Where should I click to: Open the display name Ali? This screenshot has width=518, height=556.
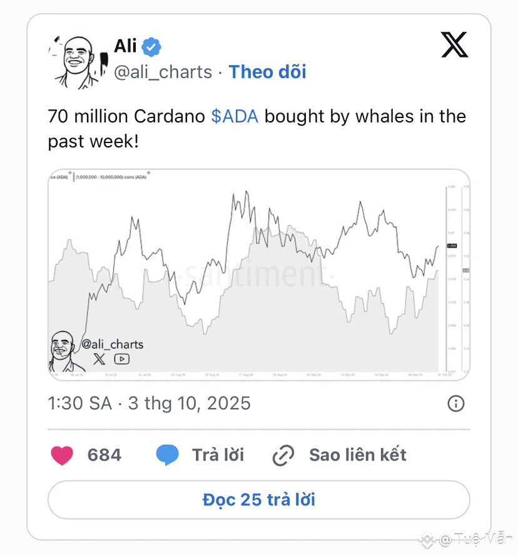[125, 46]
